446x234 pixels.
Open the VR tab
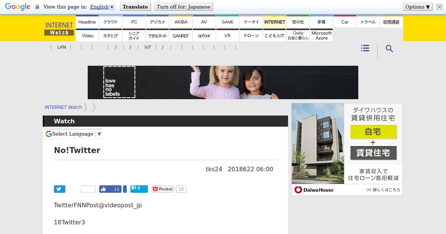point(227,35)
